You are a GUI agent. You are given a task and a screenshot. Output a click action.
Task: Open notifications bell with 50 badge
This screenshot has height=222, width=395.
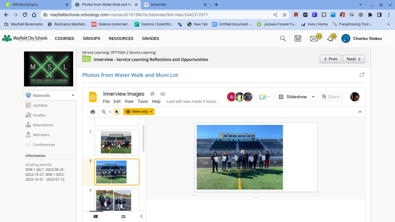tap(330, 39)
